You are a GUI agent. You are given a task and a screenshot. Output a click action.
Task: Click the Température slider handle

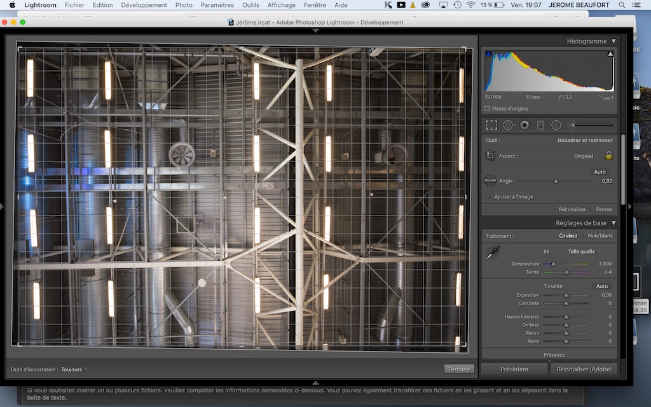[x=553, y=263]
